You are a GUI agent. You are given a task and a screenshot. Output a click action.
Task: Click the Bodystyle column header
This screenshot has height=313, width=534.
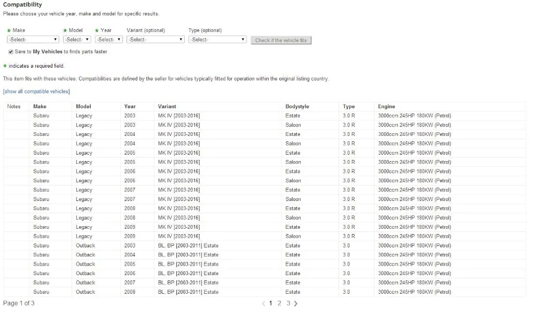click(x=297, y=107)
